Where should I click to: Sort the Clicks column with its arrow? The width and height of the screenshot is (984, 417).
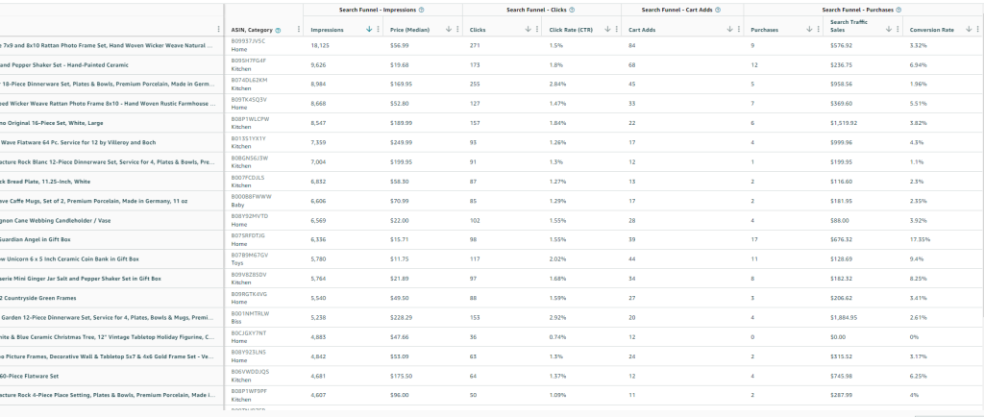click(x=528, y=30)
